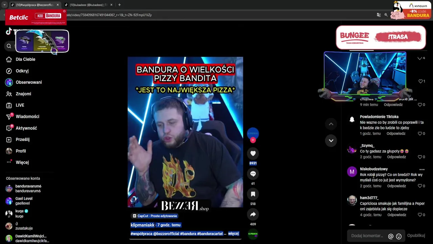Follow creator with the red plus icon
Image resolution: width=433 pixels, height=244 pixels.
(x=253, y=140)
